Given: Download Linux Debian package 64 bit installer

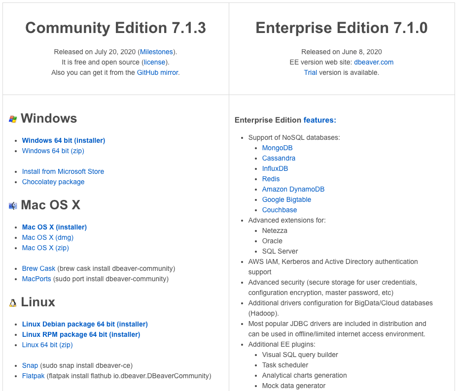Looking at the screenshot, I should coord(85,324).
